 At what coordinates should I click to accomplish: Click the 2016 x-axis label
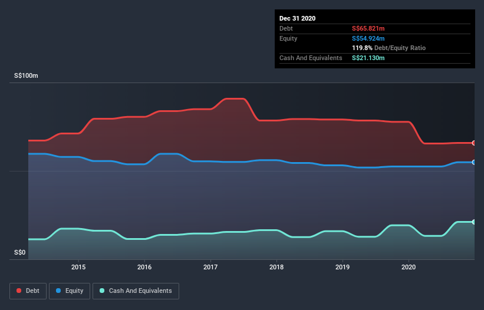point(144,267)
